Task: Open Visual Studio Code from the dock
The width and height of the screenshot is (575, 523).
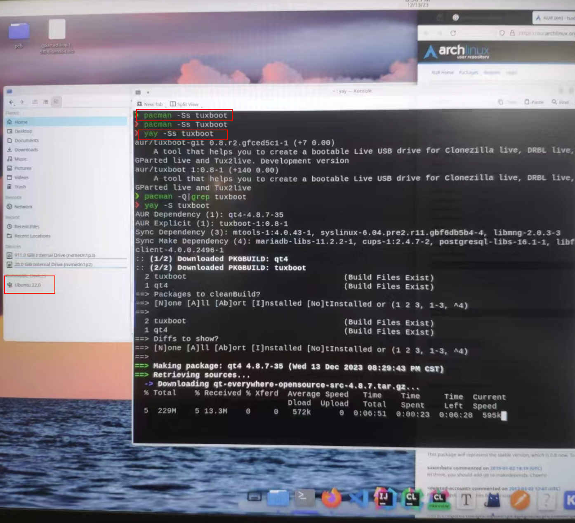Action: coord(358,498)
